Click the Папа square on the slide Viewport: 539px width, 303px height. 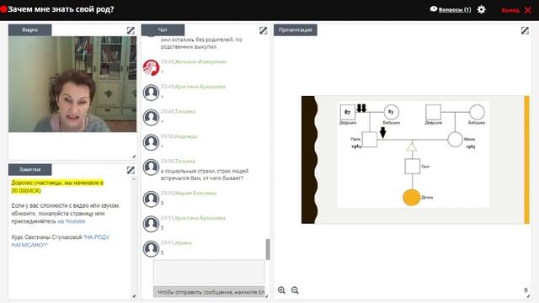[370, 140]
